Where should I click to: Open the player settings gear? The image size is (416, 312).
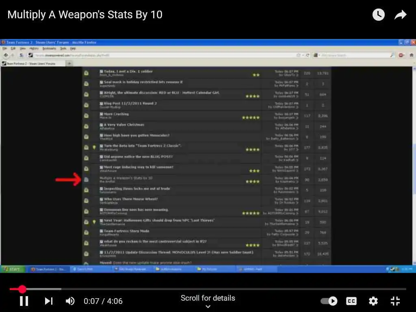(373, 301)
